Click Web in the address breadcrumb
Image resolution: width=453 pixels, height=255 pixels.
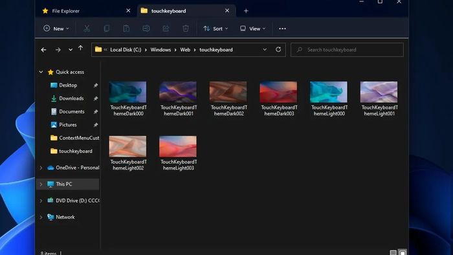click(185, 50)
